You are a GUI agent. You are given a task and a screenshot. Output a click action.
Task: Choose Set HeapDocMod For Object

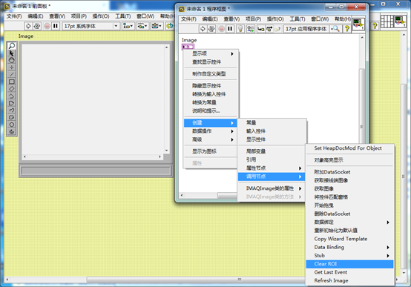pos(350,148)
